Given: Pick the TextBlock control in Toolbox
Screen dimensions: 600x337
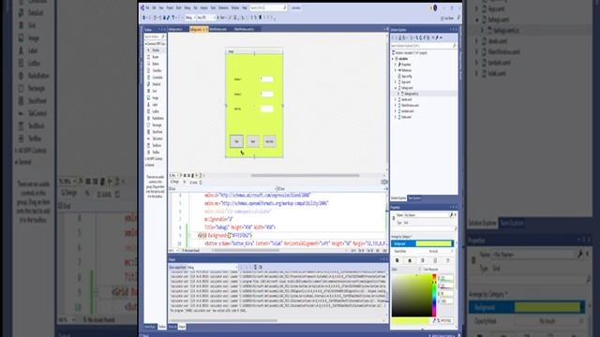Looking at the screenshot, I should click(156, 146).
